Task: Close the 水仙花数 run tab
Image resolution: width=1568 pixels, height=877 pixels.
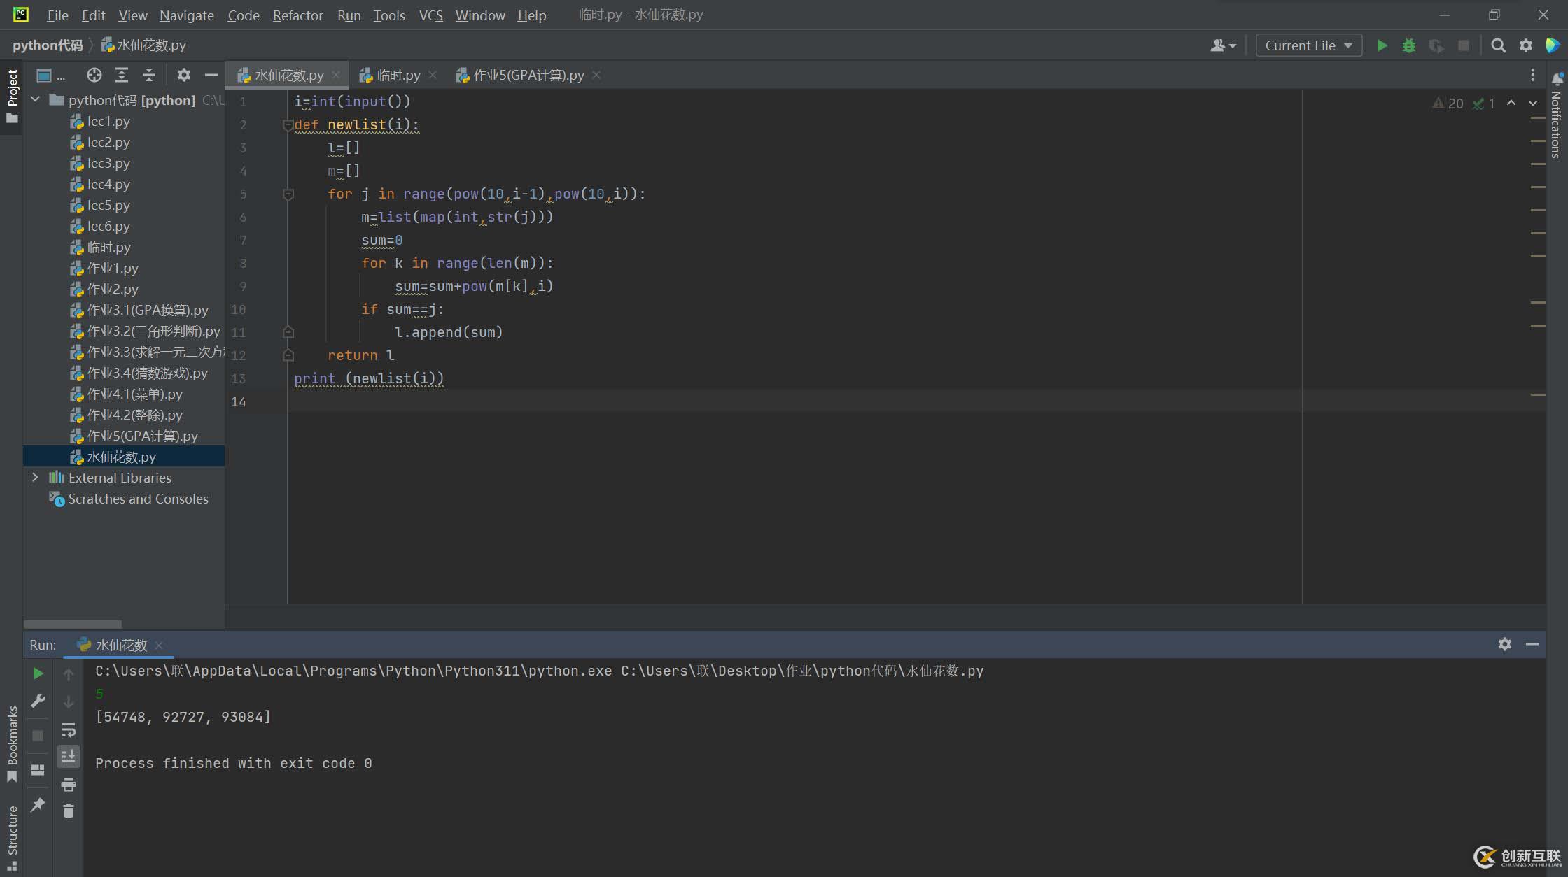Action: coord(159,645)
